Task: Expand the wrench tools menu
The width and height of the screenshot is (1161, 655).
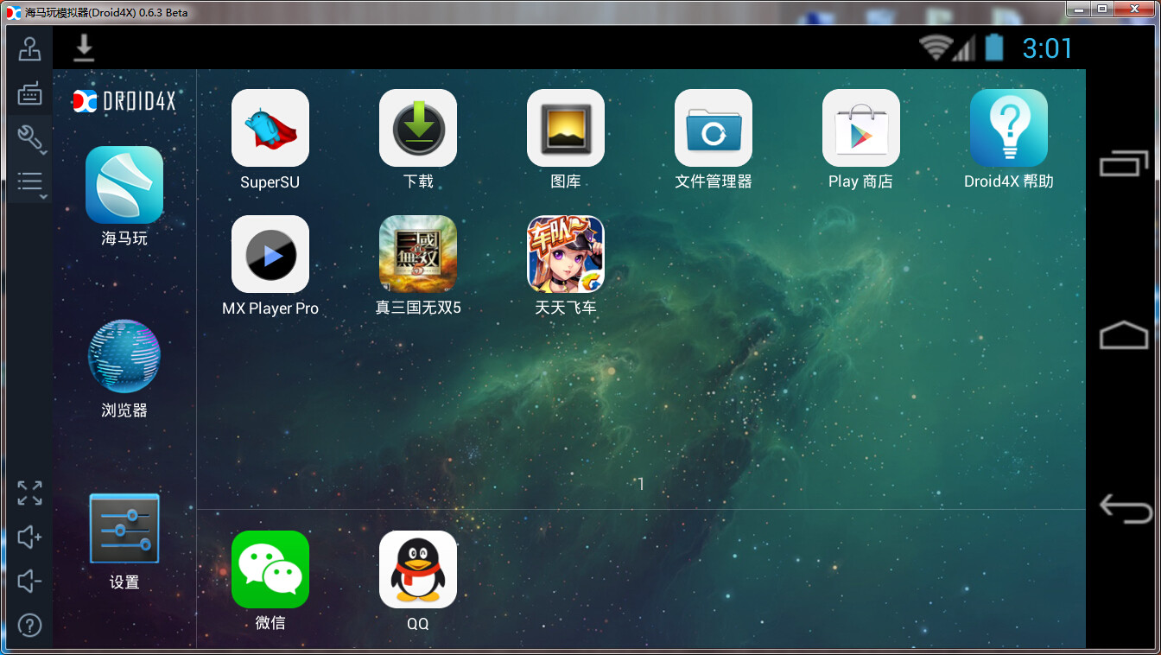Action: point(30,138)
